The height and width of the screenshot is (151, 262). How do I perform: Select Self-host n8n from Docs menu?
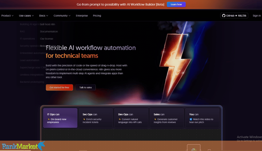[47, 24]
